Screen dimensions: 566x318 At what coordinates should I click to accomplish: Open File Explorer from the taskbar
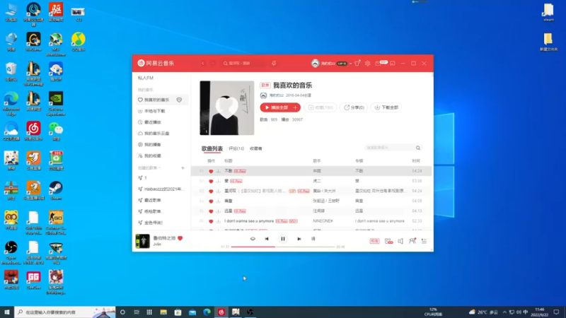[163, 312]
